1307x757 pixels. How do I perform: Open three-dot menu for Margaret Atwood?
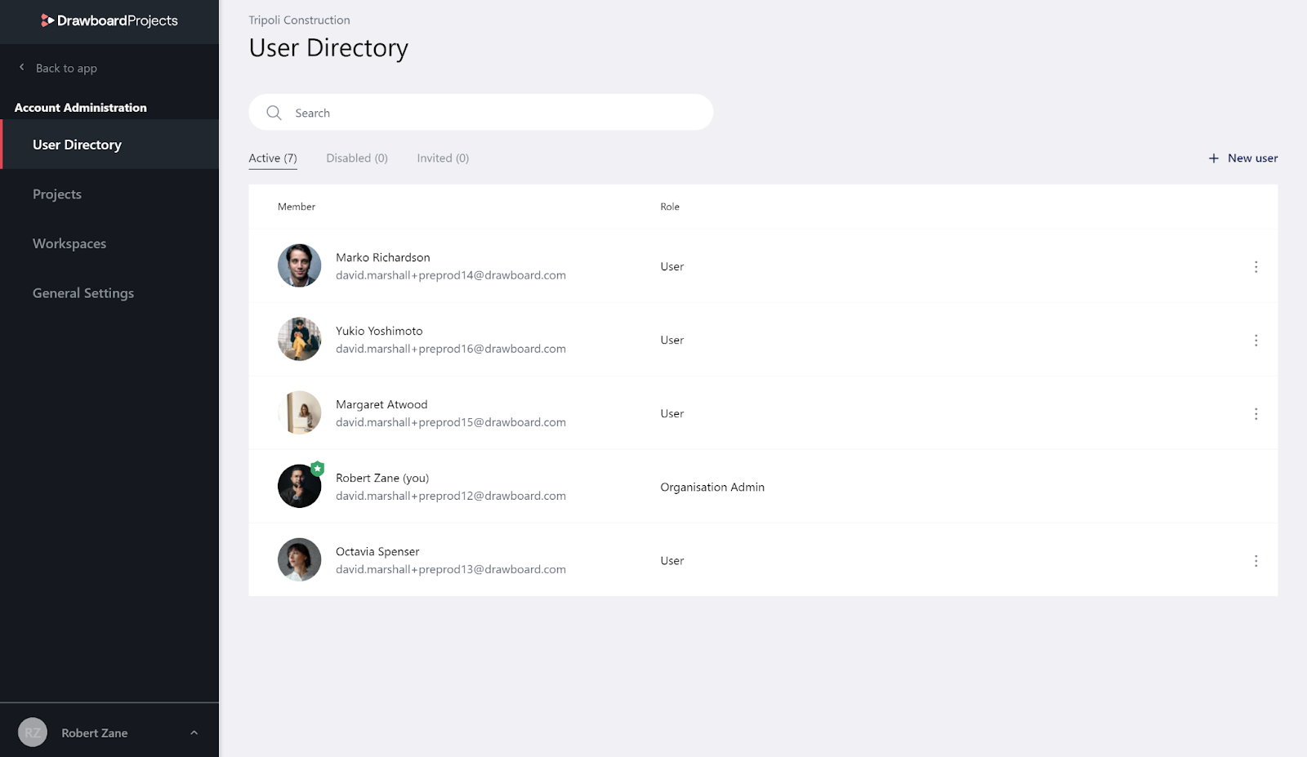pyautogui.click(x=1256, y=414)
